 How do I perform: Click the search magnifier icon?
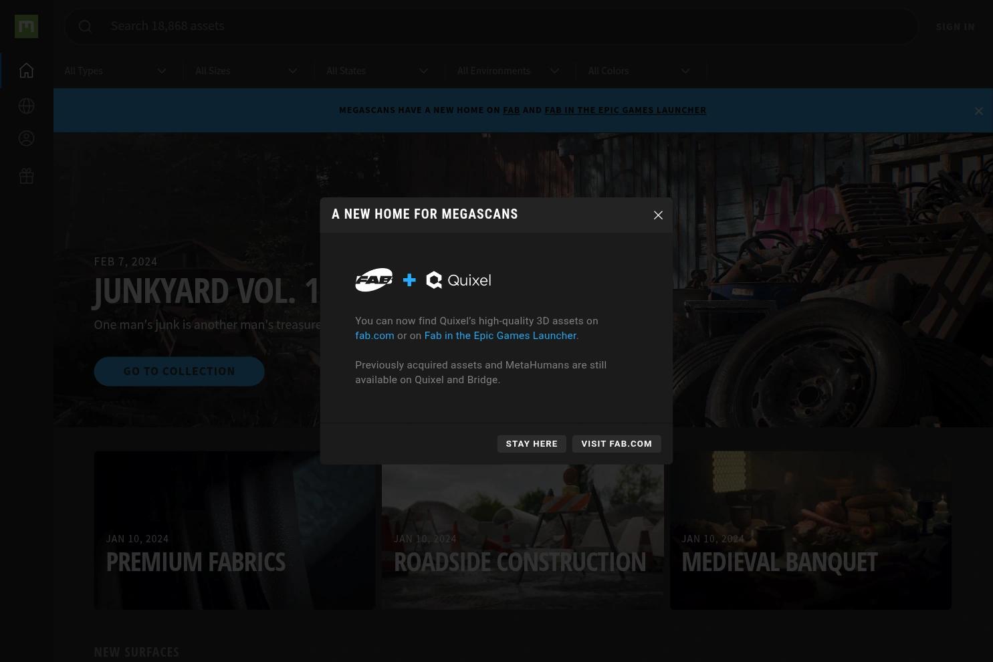[x=85, y=26]
